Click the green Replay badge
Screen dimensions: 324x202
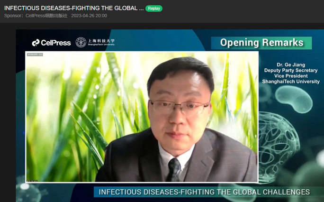pyautogui.click(x=154, y=9)
